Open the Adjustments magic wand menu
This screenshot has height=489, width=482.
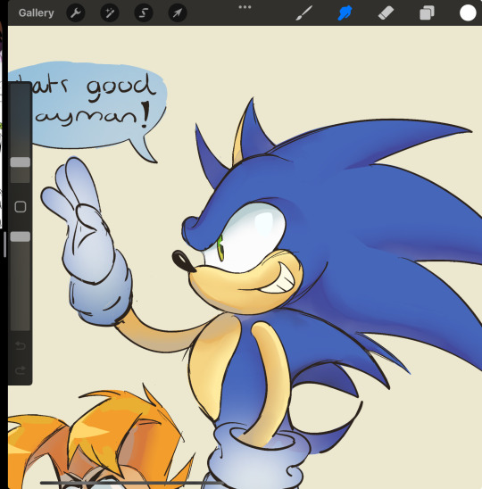[x=110, y=12]
